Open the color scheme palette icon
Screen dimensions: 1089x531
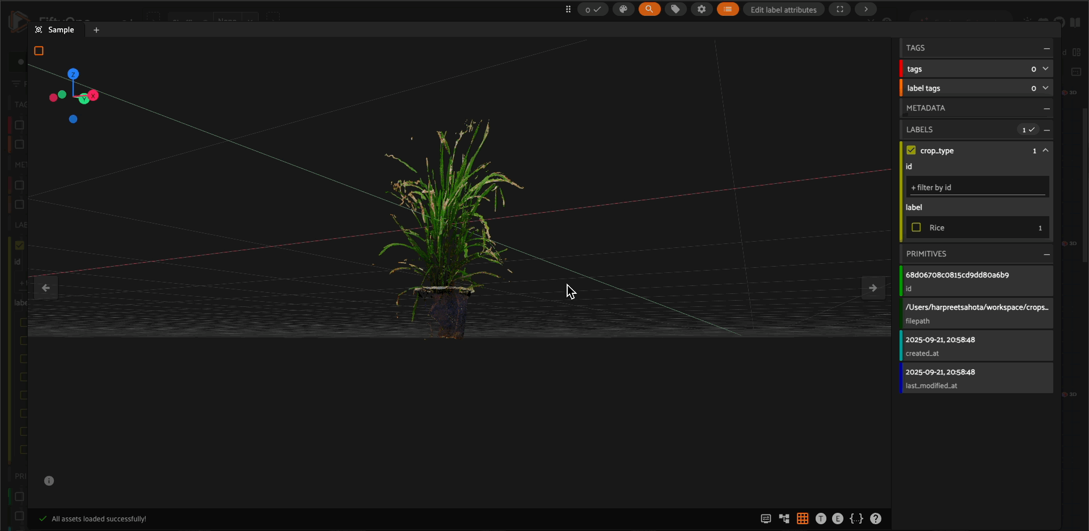(623, 9)
